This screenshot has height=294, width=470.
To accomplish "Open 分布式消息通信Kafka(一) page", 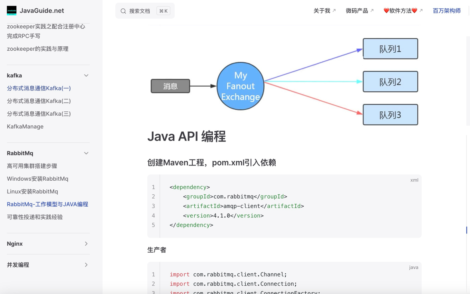I will click(39, 88).
